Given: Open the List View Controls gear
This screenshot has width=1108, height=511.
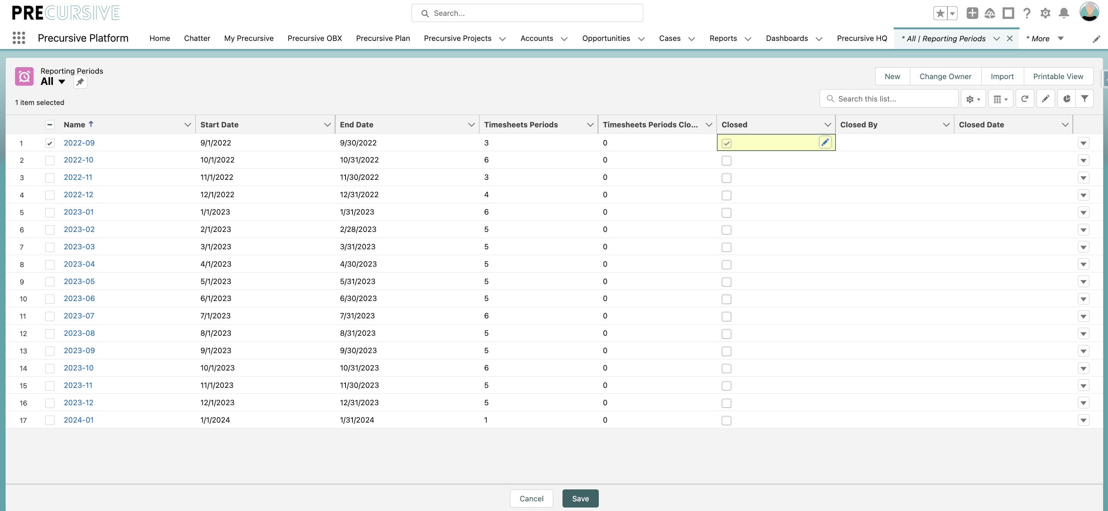Looking at the screenshot, I should tap(973, 99).
